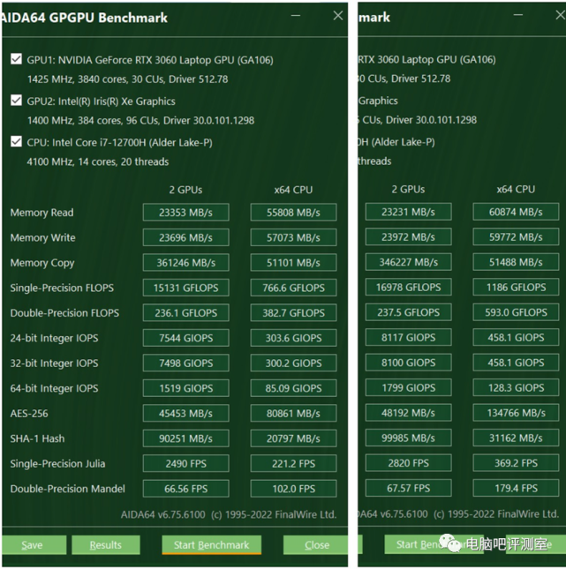Click the 8117 GIOPS value in right window

[408, 337]
